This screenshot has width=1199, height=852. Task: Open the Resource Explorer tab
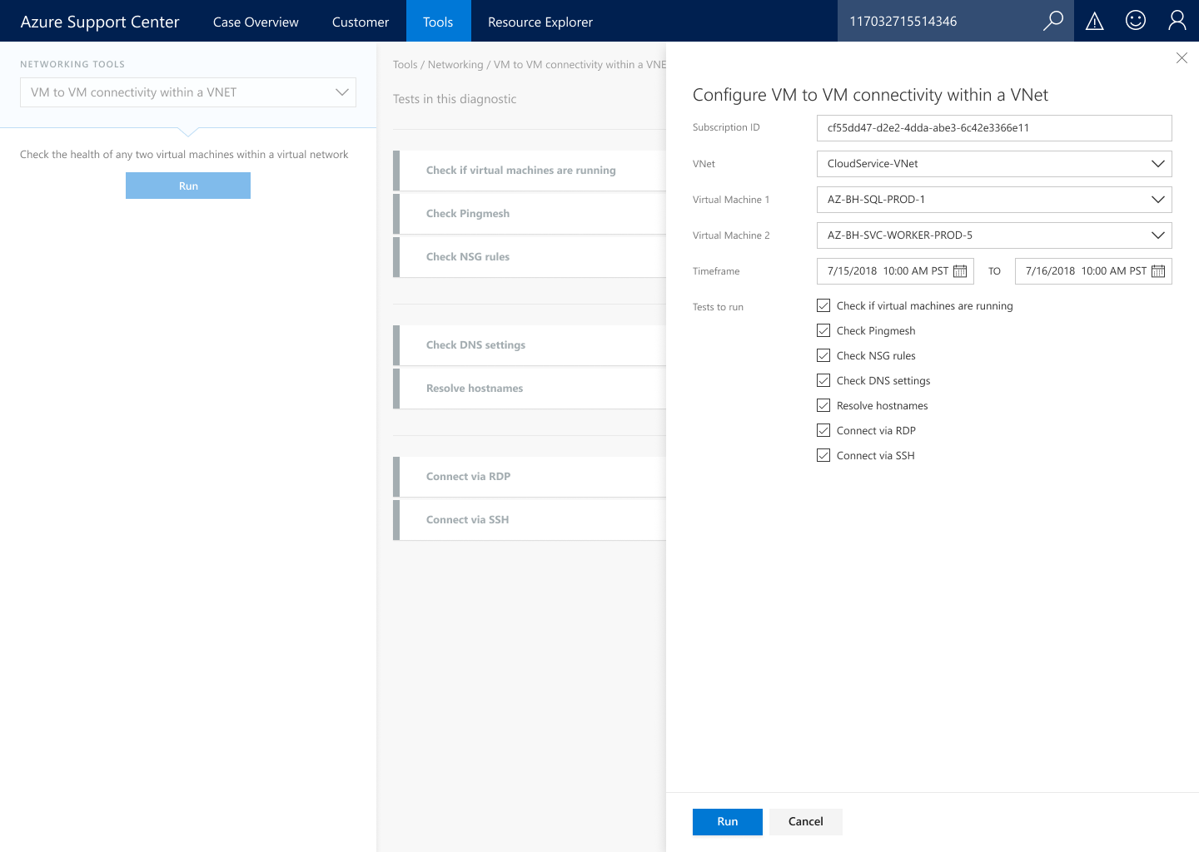[540, 22]
